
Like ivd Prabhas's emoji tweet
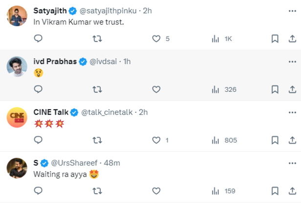coord(156,89)
